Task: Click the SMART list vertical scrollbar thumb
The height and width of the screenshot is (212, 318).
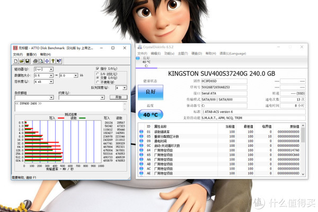Action: point(303,135)
